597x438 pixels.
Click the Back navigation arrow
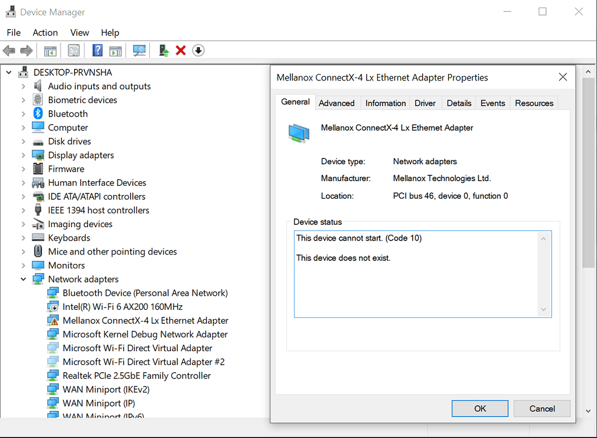pos(9,50)
